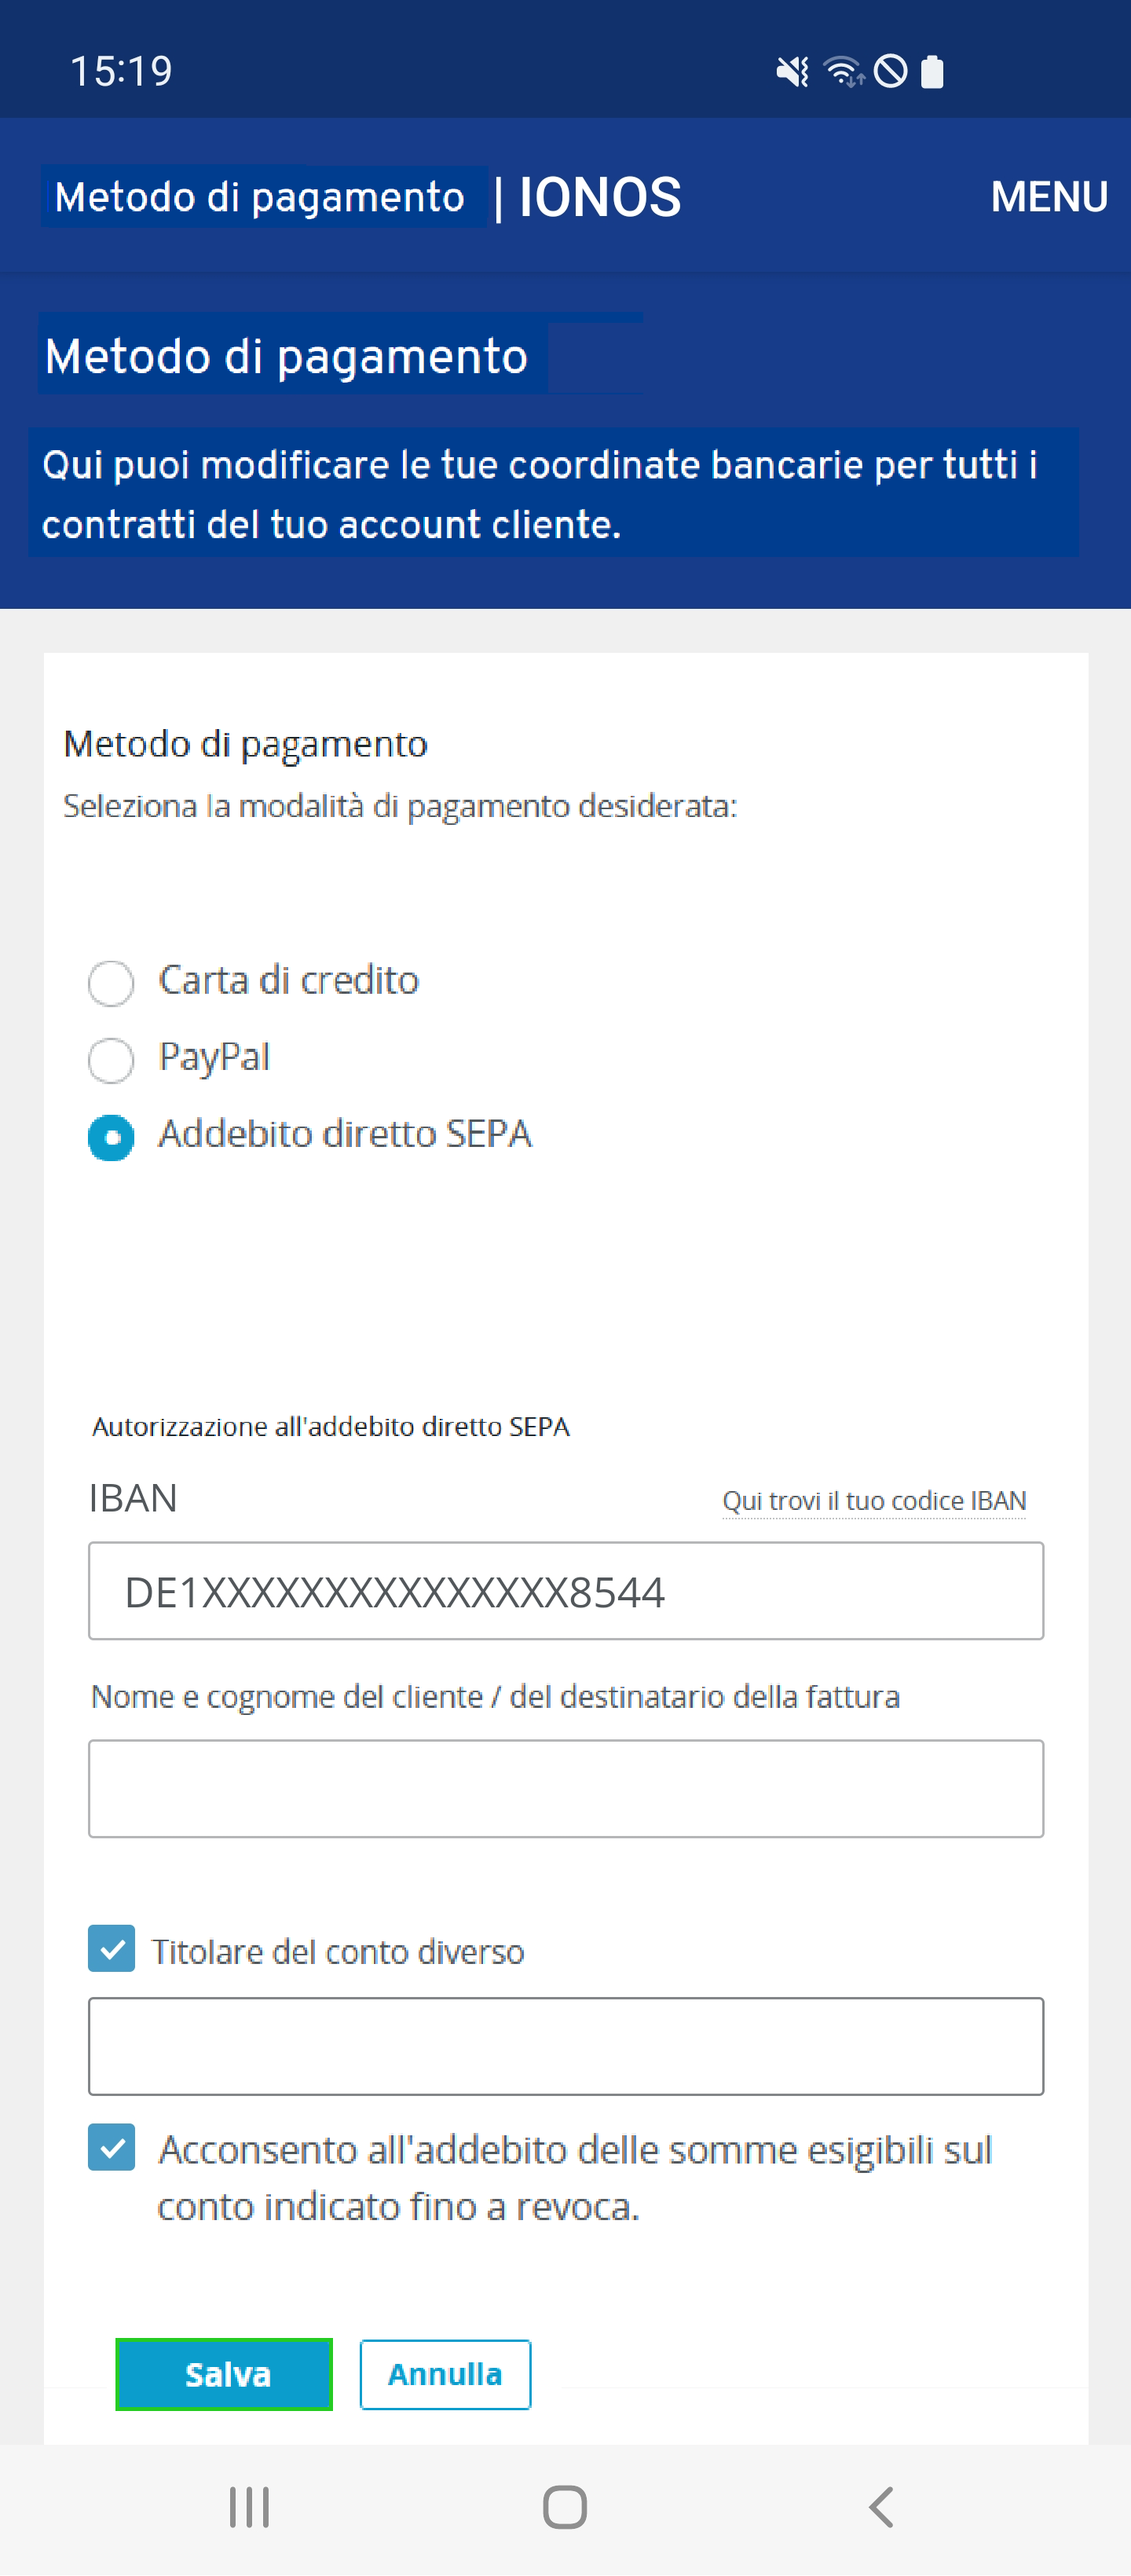Tap the muted sound status icon
Screen dimensions: 1131x2576
[x=792, y=72]
